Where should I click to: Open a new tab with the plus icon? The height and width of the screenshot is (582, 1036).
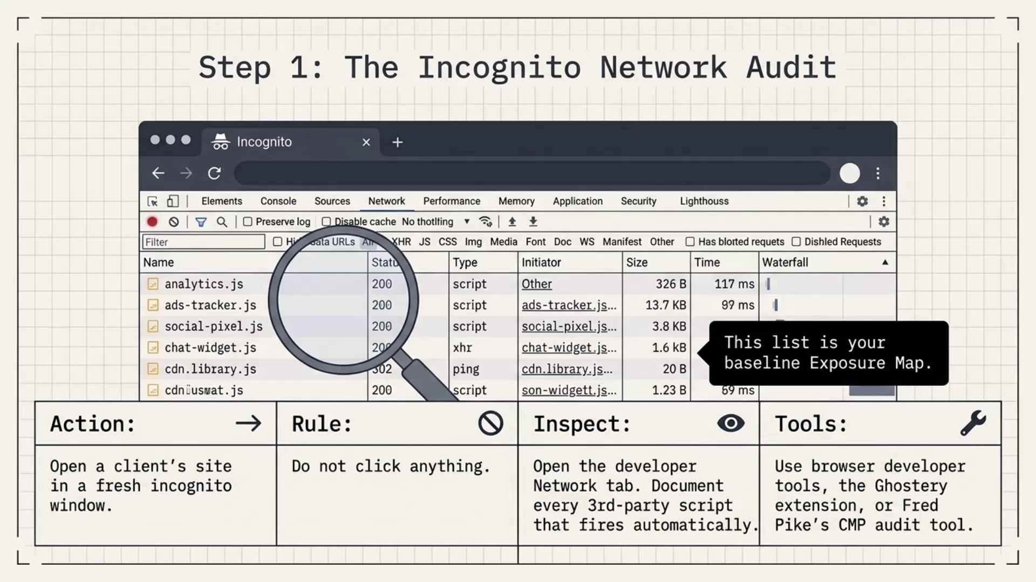(x=398, y=142)
